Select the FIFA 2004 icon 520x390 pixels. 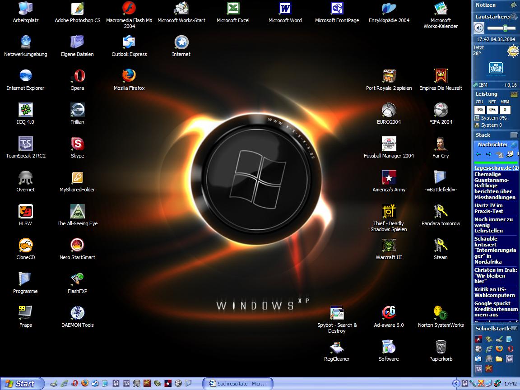(441, 110)
